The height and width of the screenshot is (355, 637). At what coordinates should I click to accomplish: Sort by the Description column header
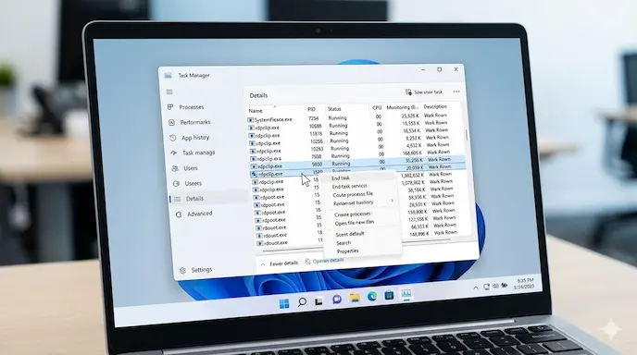[435, 106]
